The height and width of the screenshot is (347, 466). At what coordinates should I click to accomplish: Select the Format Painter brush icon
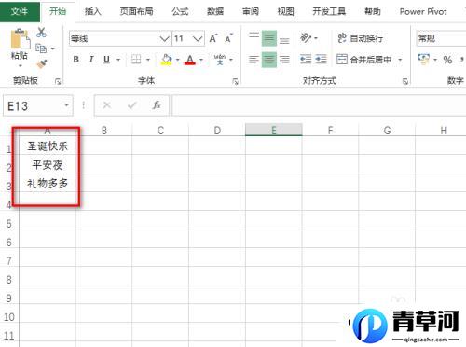coord(42,64)
